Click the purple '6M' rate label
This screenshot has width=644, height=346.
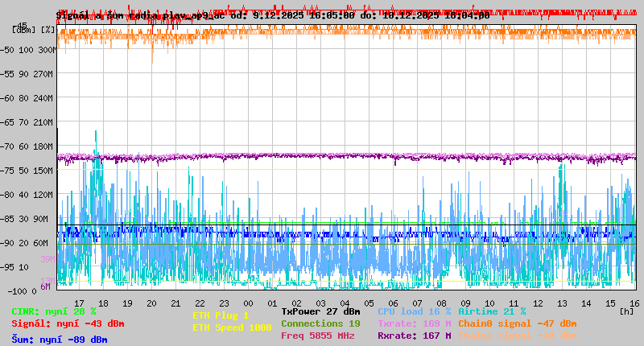click(46, 286)
